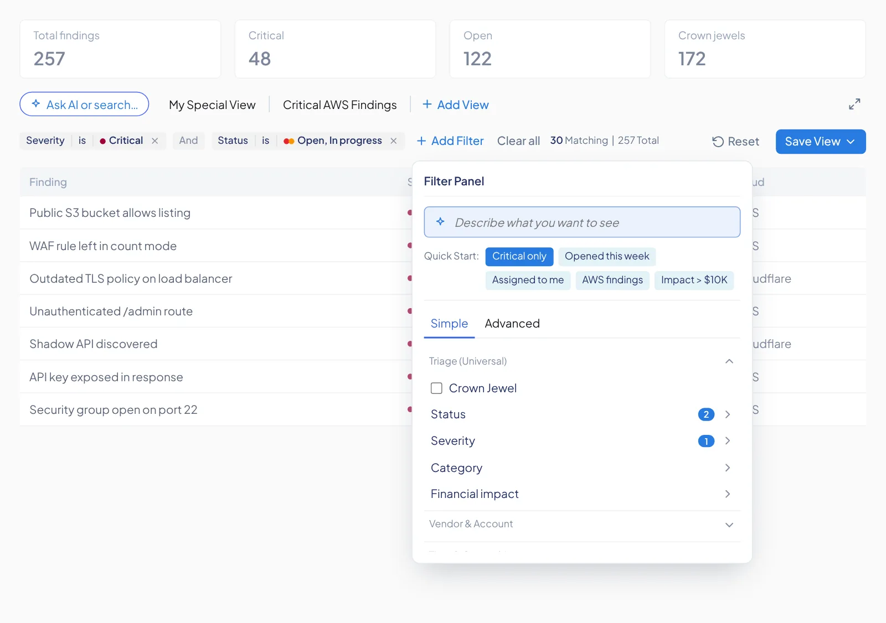Click Add Filter
This screenshot has height=623, width=886.
[450, 141]
